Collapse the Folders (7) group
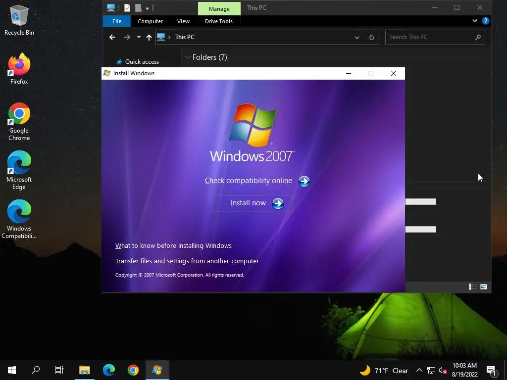This screenshot has height=380, width=507. tap(187, 57)
